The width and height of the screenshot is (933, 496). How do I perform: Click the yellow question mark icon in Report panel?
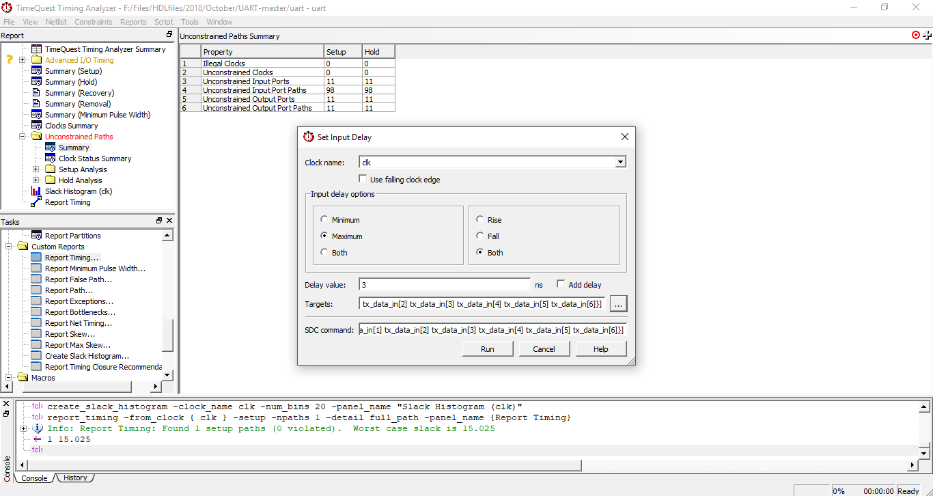pyautogui.click(x=10, y=60)
